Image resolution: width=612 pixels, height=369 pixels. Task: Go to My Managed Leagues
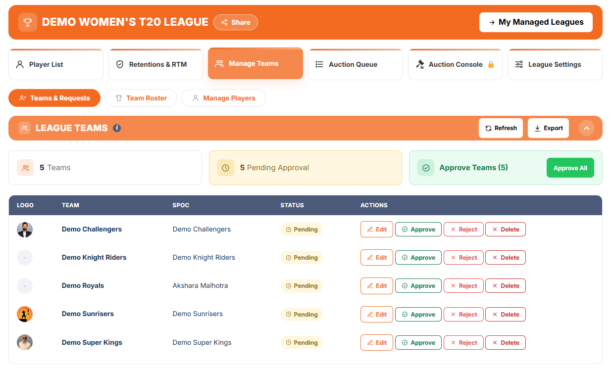click(x=536, y=22)
